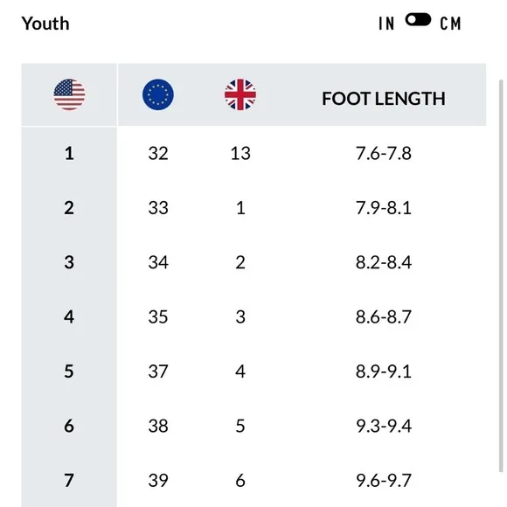Click EU size 37 cell
507x507 pixels.
(158, 372)
